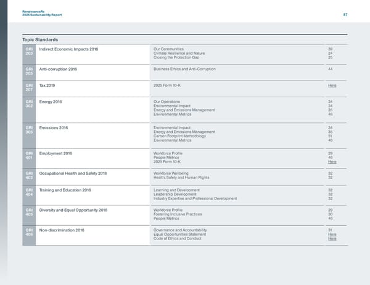Select the 'GRI 207' code cell
This screenshot has height=285, width=370.
29,89
